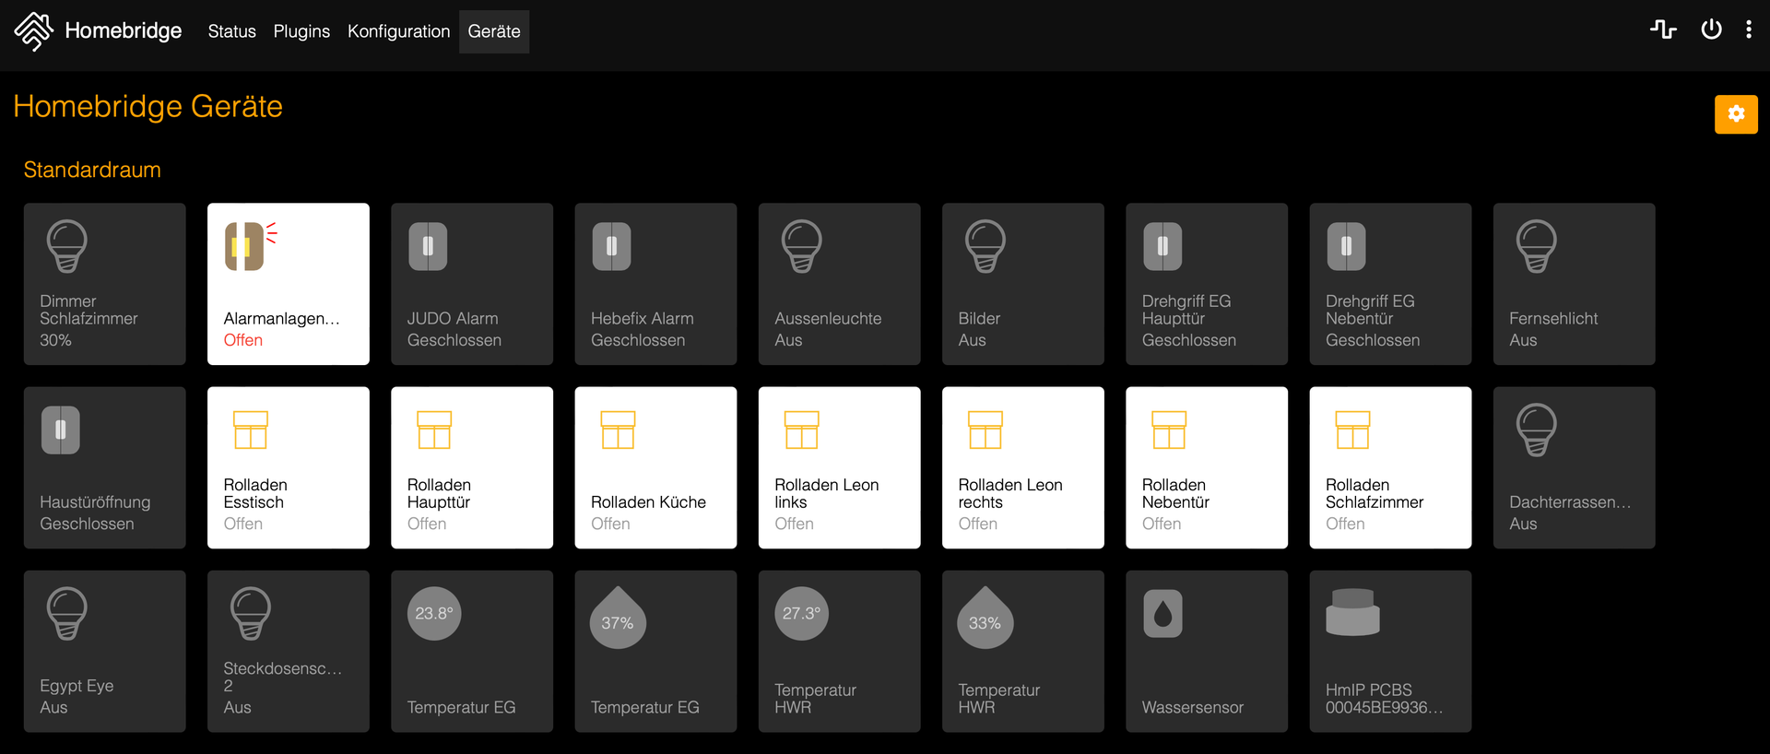
Task: Toggle the Bilder light tile
Action: [1022, 284]
